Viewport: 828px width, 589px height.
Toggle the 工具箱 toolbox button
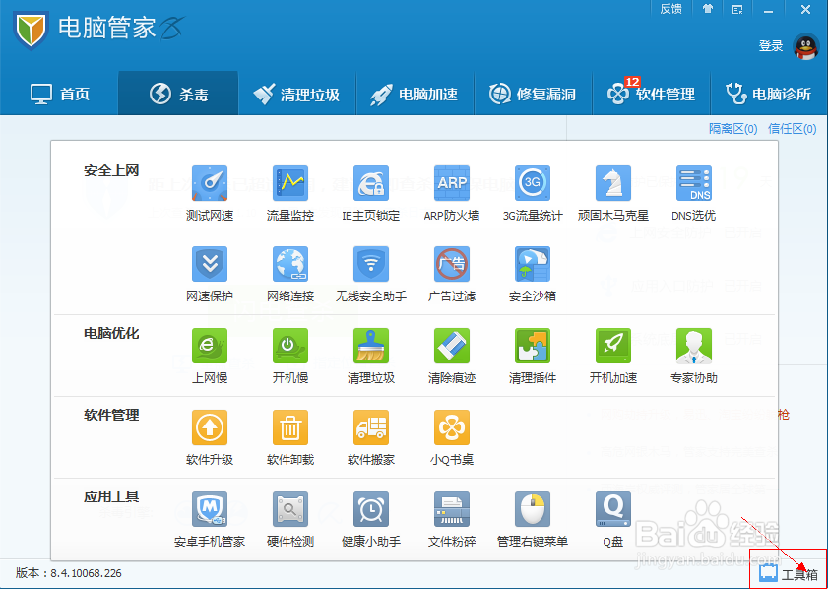coord(789,573)
